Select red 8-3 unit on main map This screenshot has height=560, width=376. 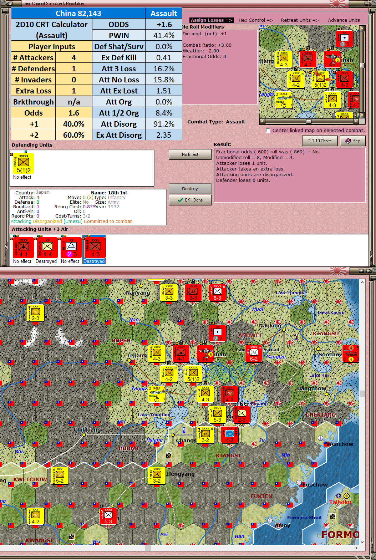coord(217,292)
